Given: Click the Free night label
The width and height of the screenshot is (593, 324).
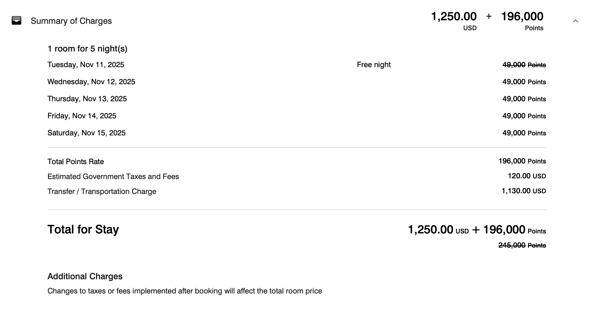Looking at the screenshot, I should [374, 65].
